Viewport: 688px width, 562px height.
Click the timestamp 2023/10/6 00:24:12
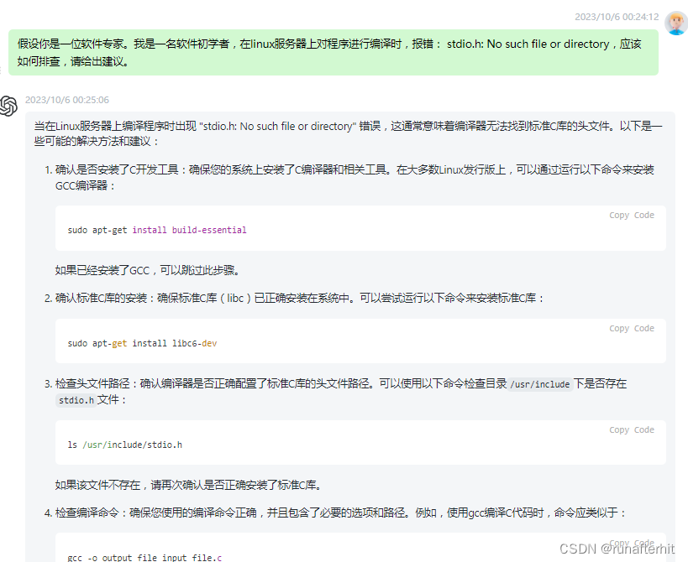pos(616,17)
